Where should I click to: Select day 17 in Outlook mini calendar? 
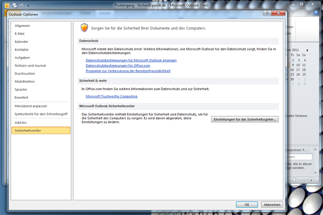click(x=298, y=70)
